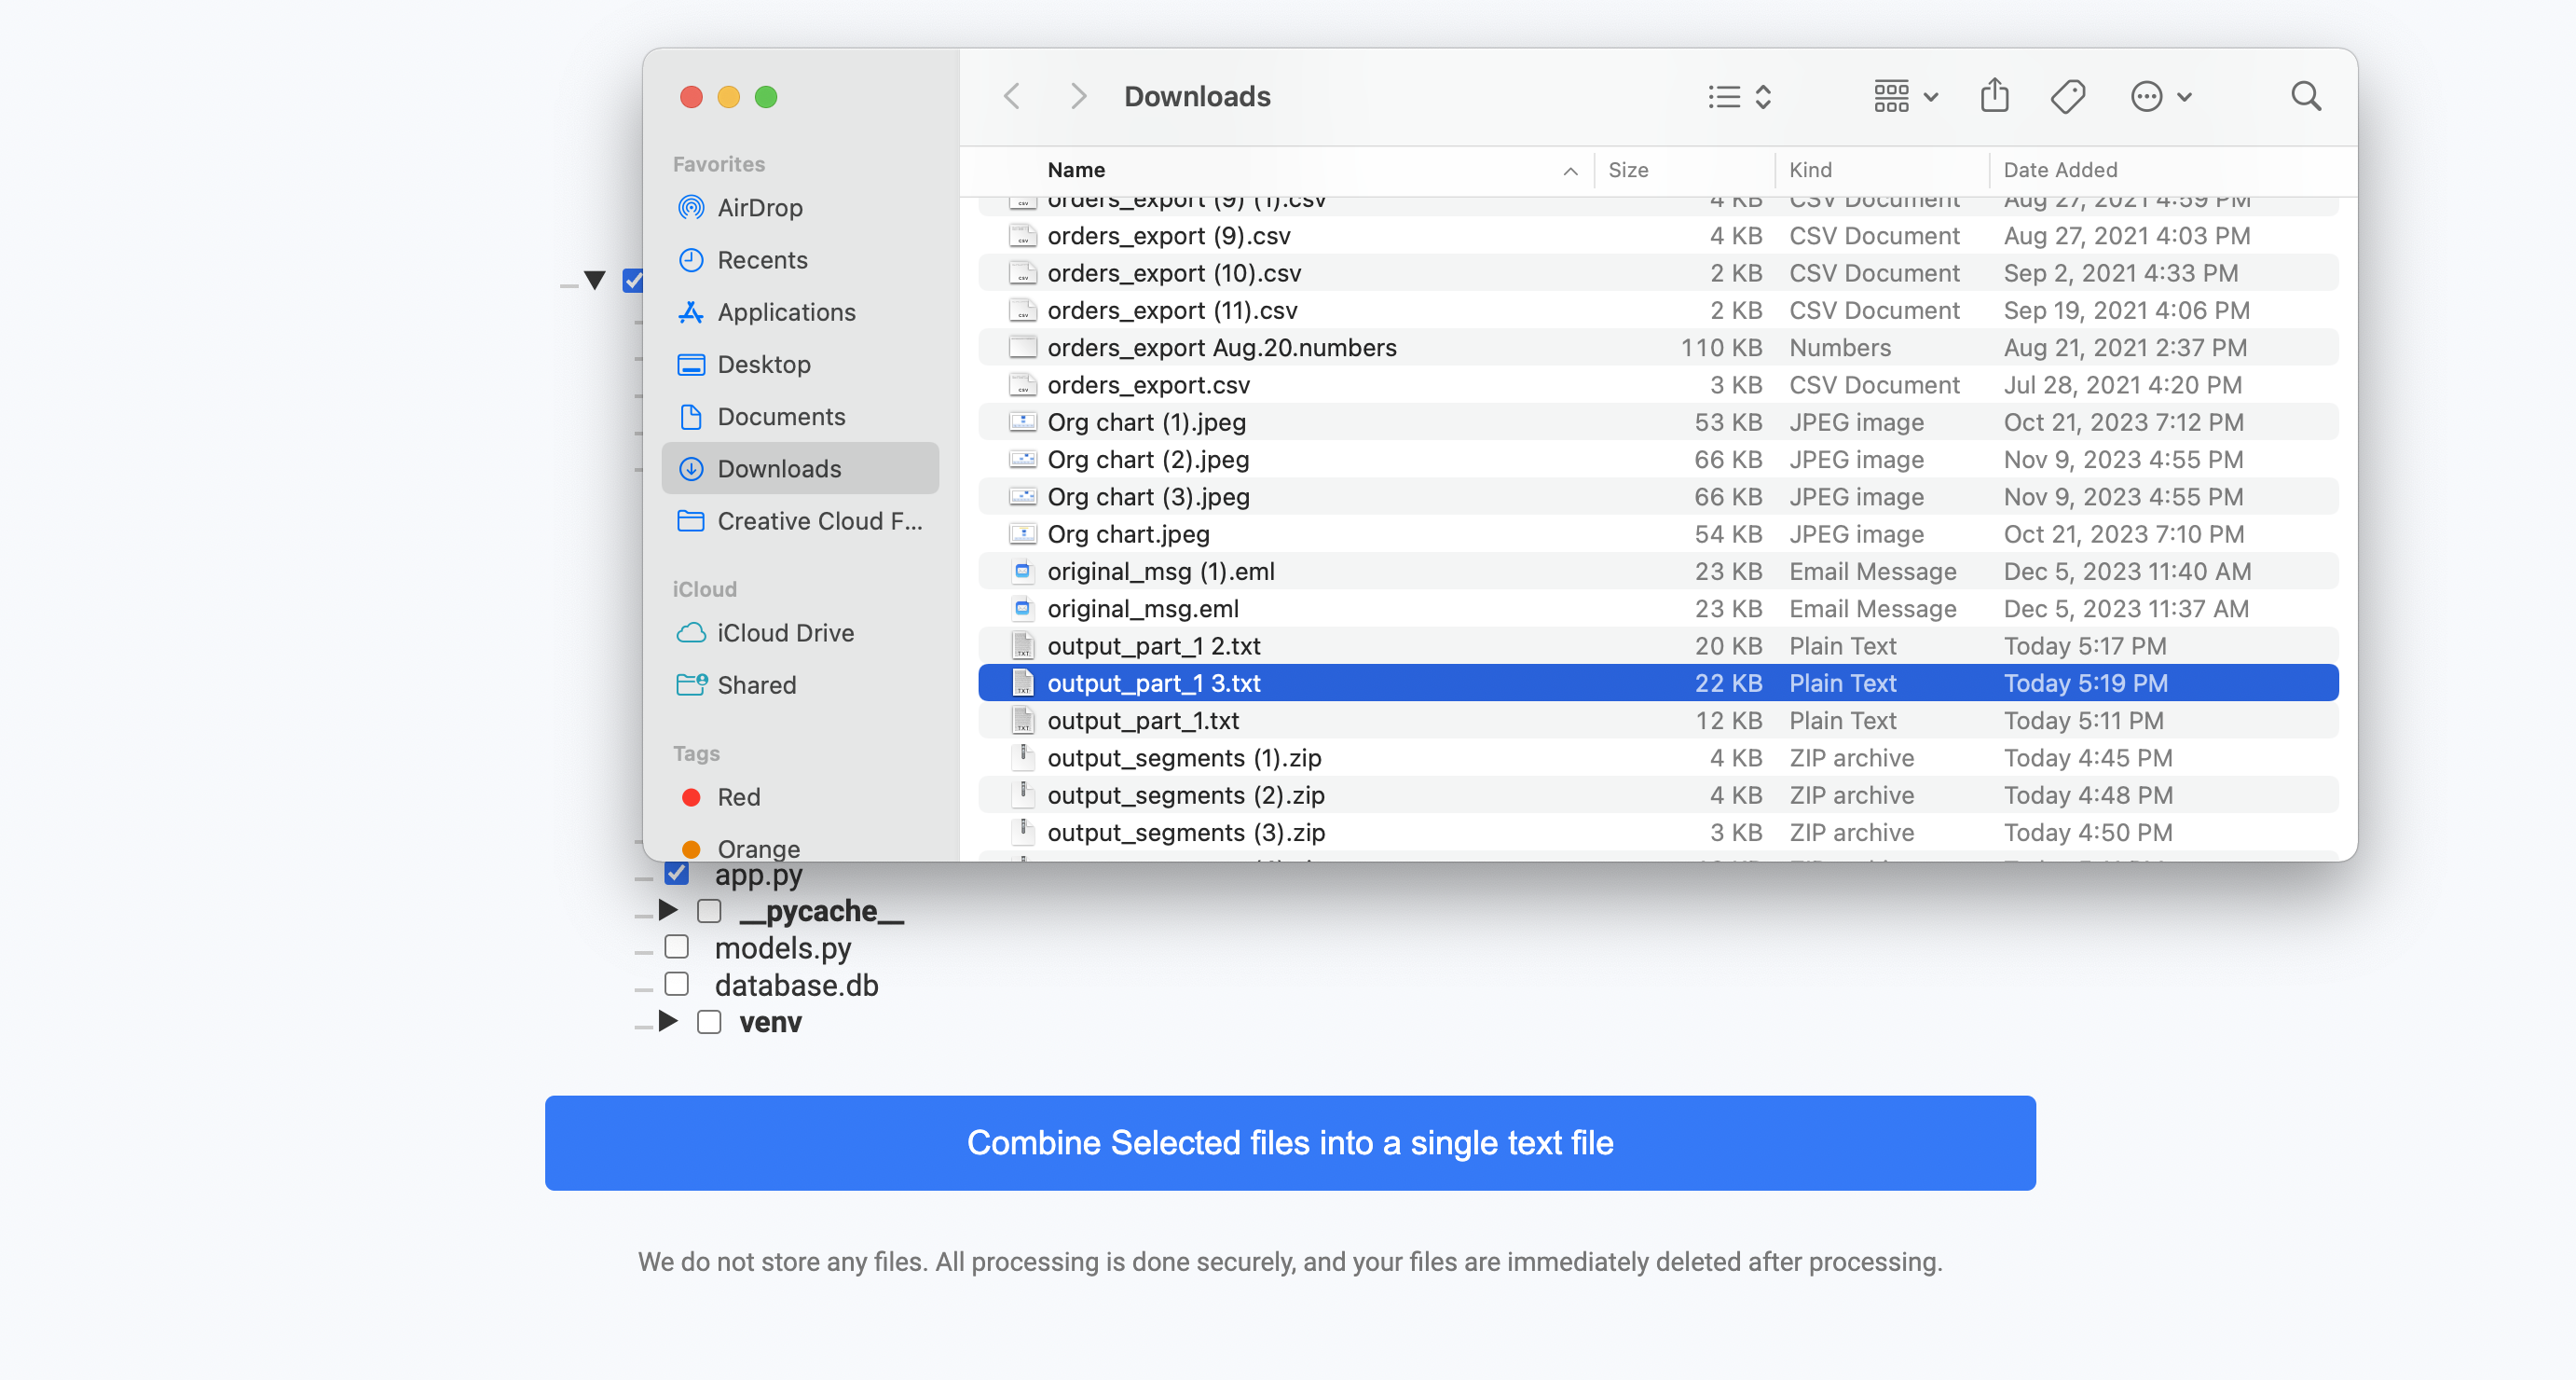
Task: Click the Tags icon in toolbar
Action: pyautogui.click(x=2067, y=96)
